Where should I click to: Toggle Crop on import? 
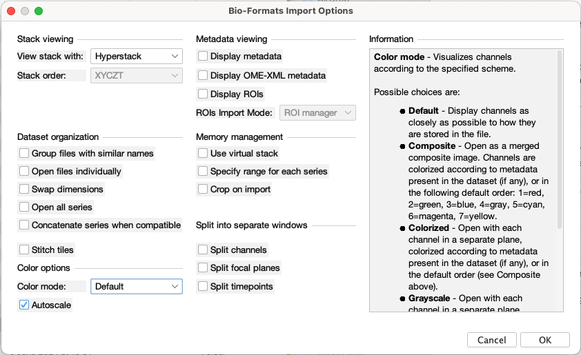point(203,189)
